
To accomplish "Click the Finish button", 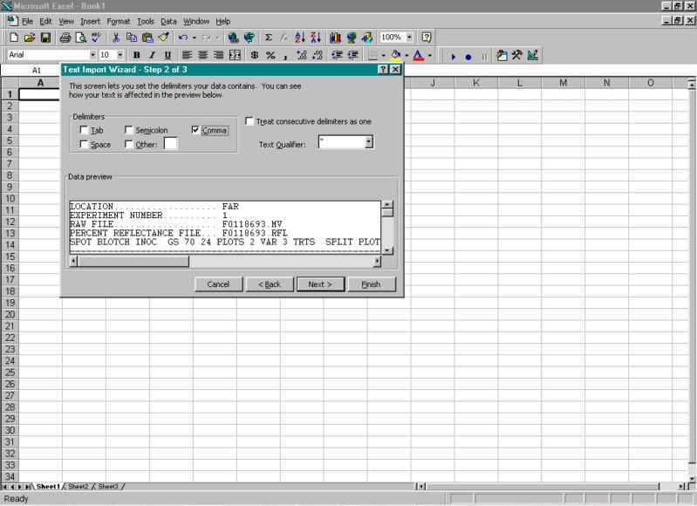I will click(x=371, y=284).
